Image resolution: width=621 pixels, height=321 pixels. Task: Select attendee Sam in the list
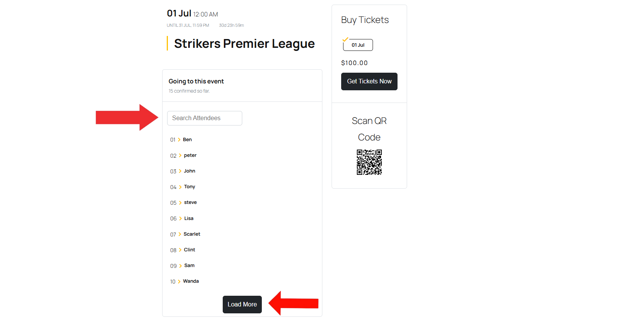[189, 266]
